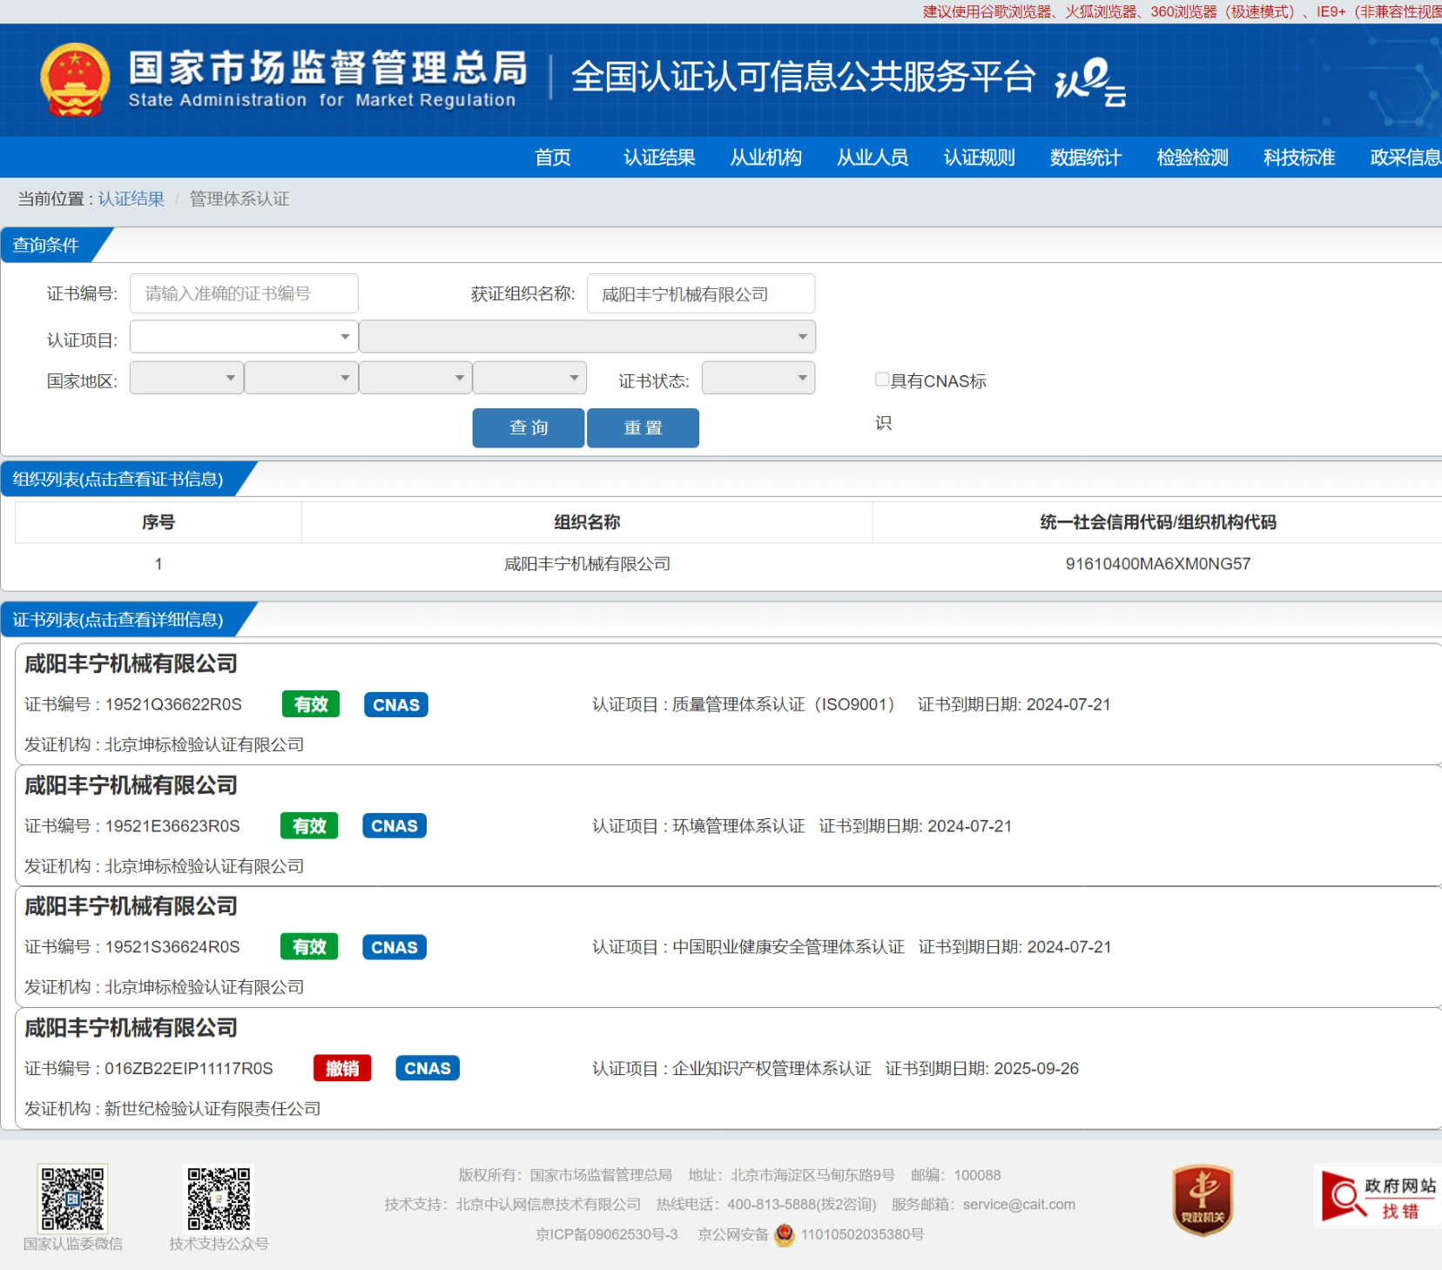The width and height of the screenshot is (1442, 1270).
Task: Click 有效 badge for certificate 19521S36624R0S
Action: (x=309, y=946)
